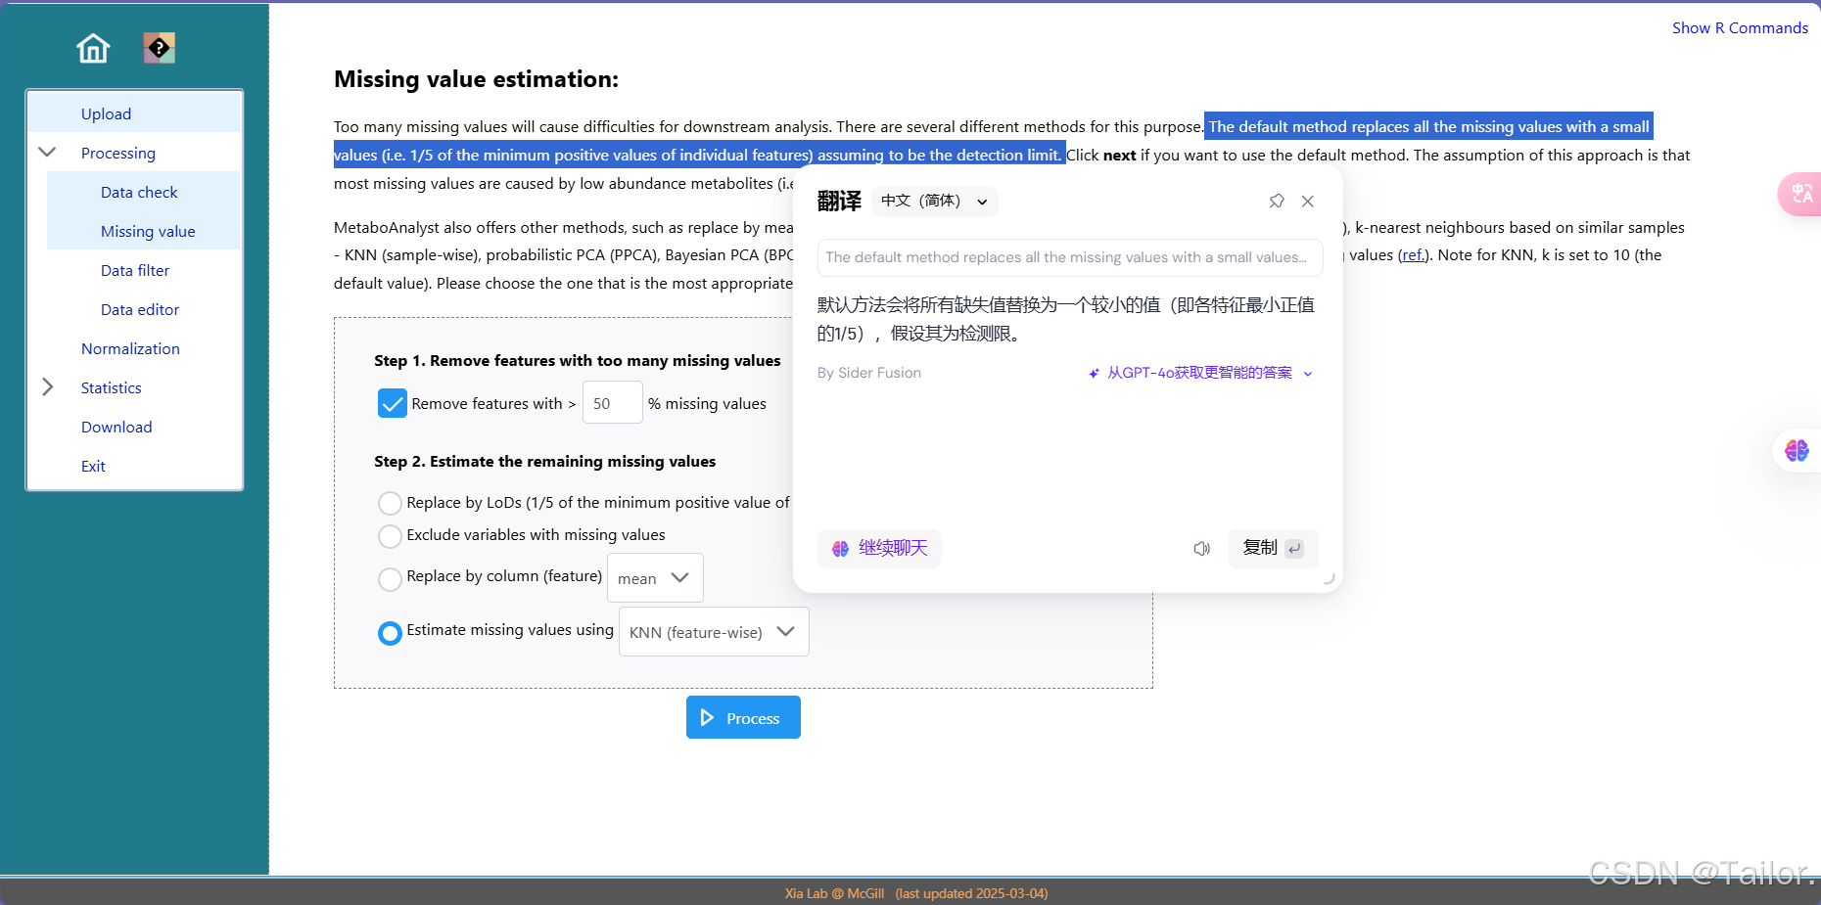This screenshot has width=1821, height=905.
Task: Expand the Statistics menu section
Action: [x=47, y=387]
